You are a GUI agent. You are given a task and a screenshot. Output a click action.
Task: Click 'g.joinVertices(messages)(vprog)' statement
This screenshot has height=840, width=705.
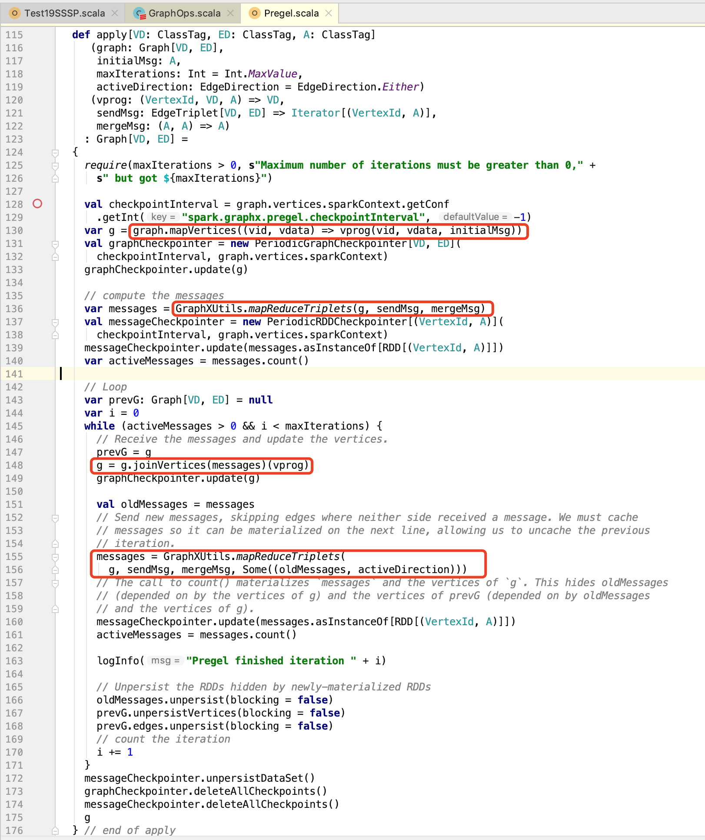[203, 465]
